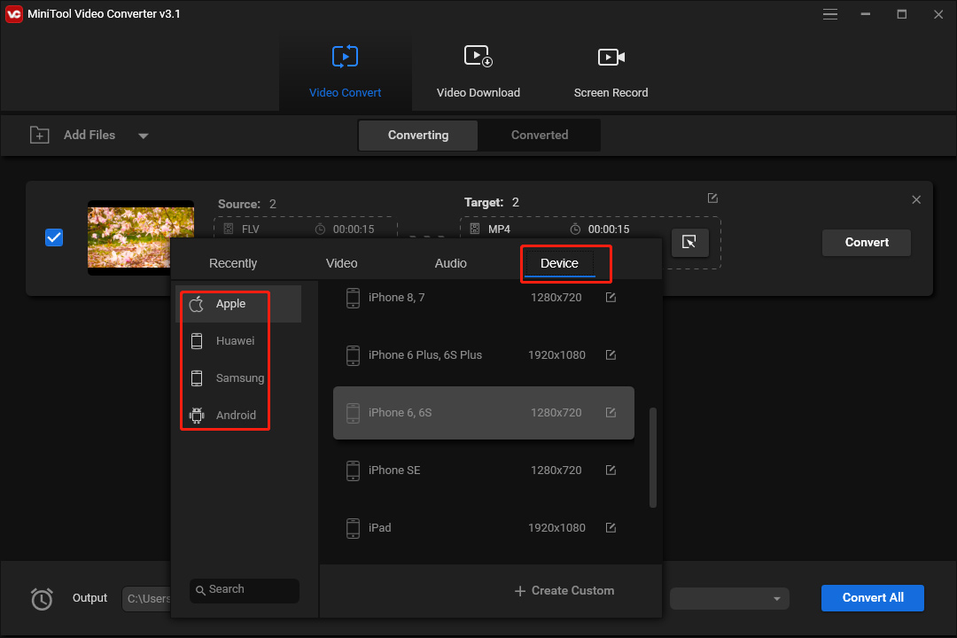Open the Video format tab
Screen dimensions: 957x638
coord(341,263)
